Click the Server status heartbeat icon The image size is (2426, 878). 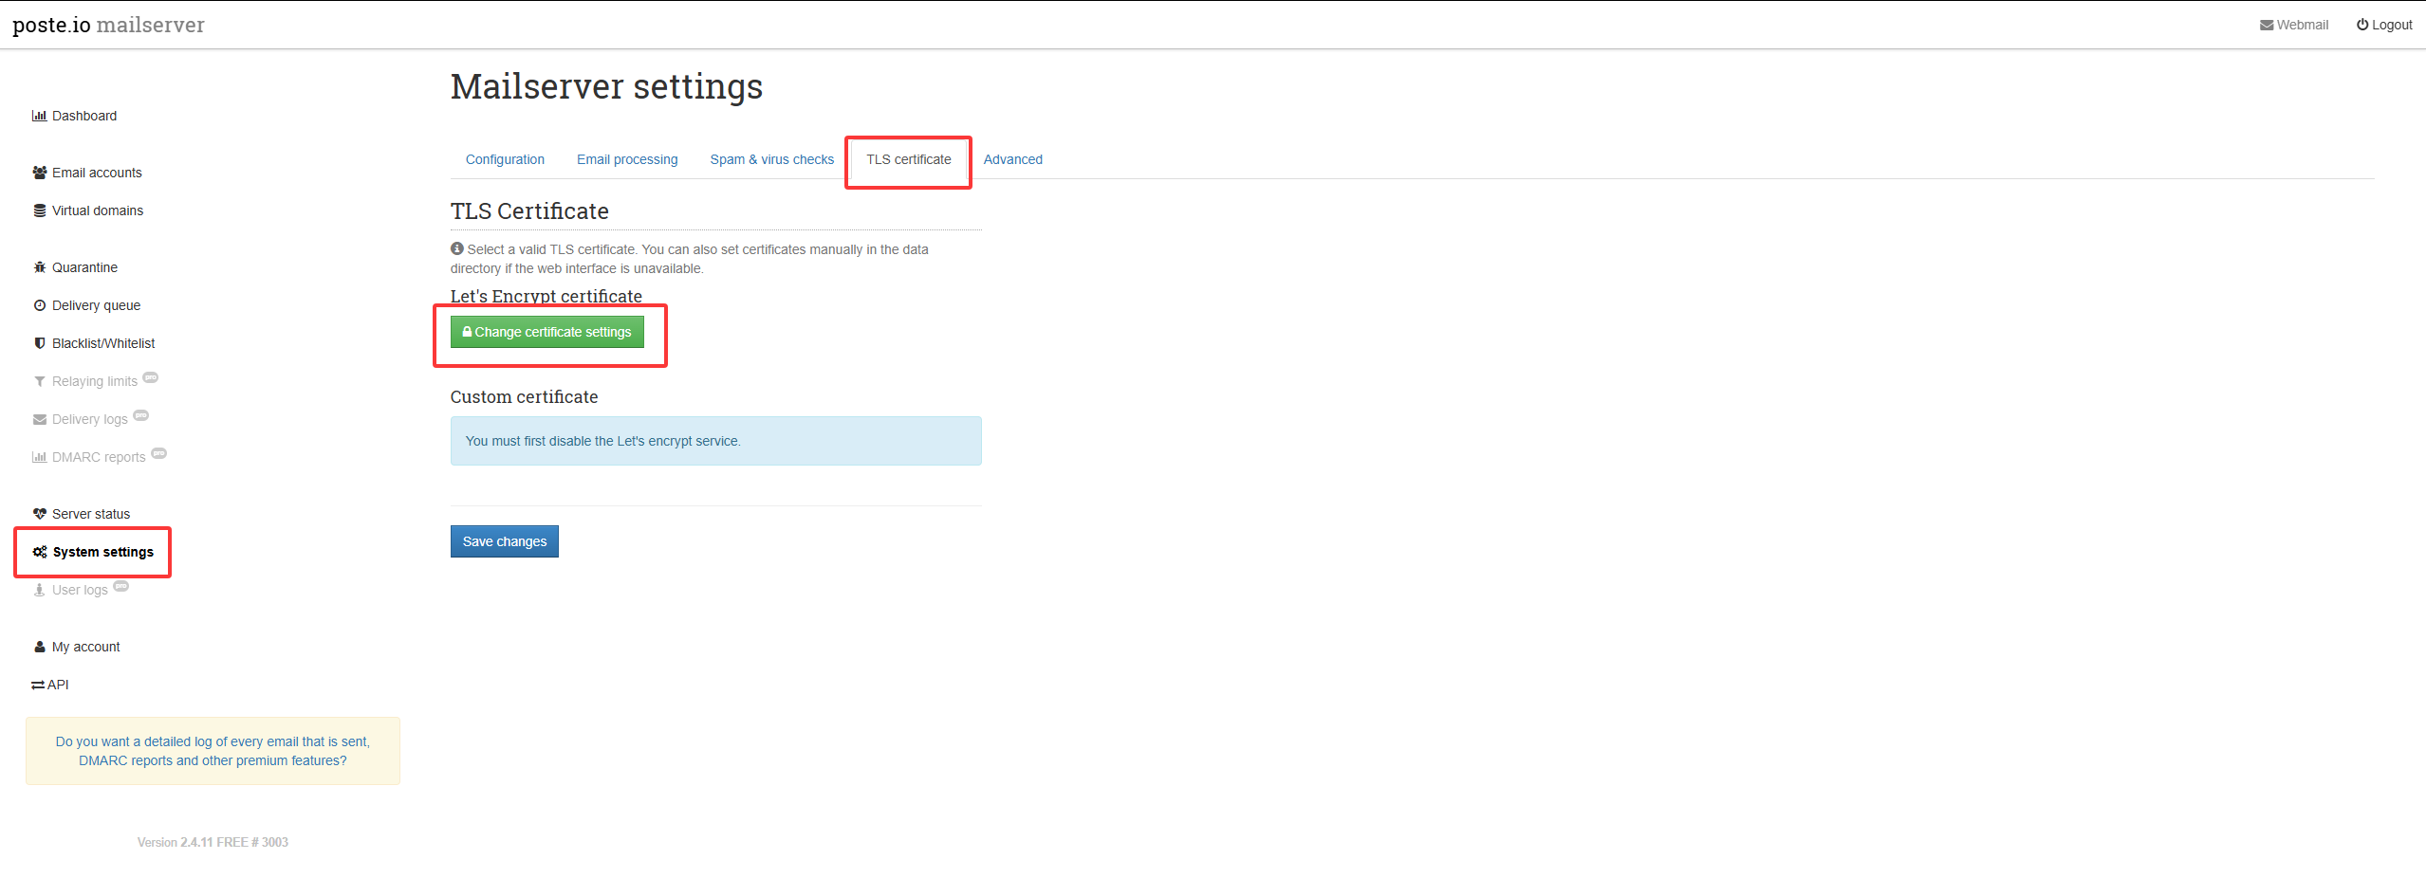point(40,514)
